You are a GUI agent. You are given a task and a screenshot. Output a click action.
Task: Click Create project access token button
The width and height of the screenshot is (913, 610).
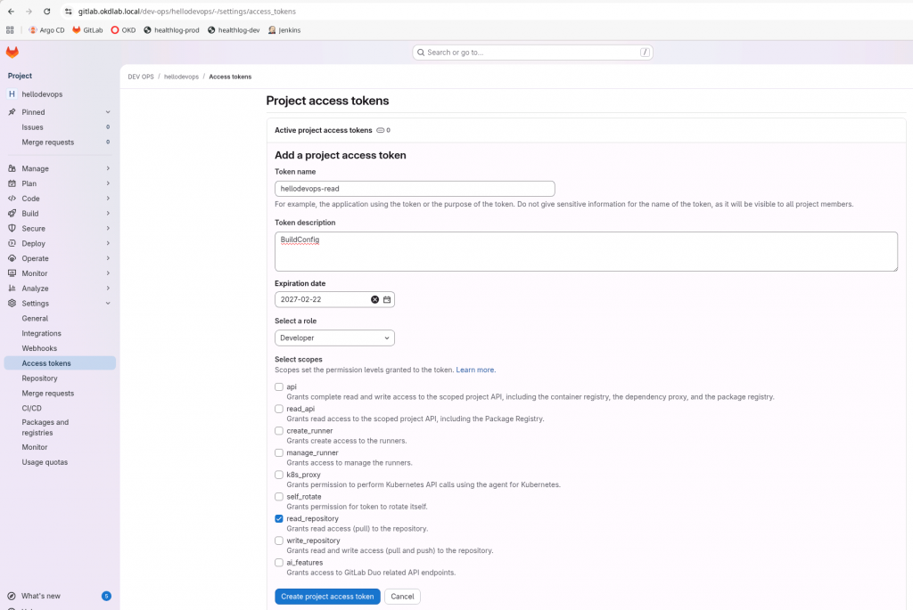click(327, 597)
